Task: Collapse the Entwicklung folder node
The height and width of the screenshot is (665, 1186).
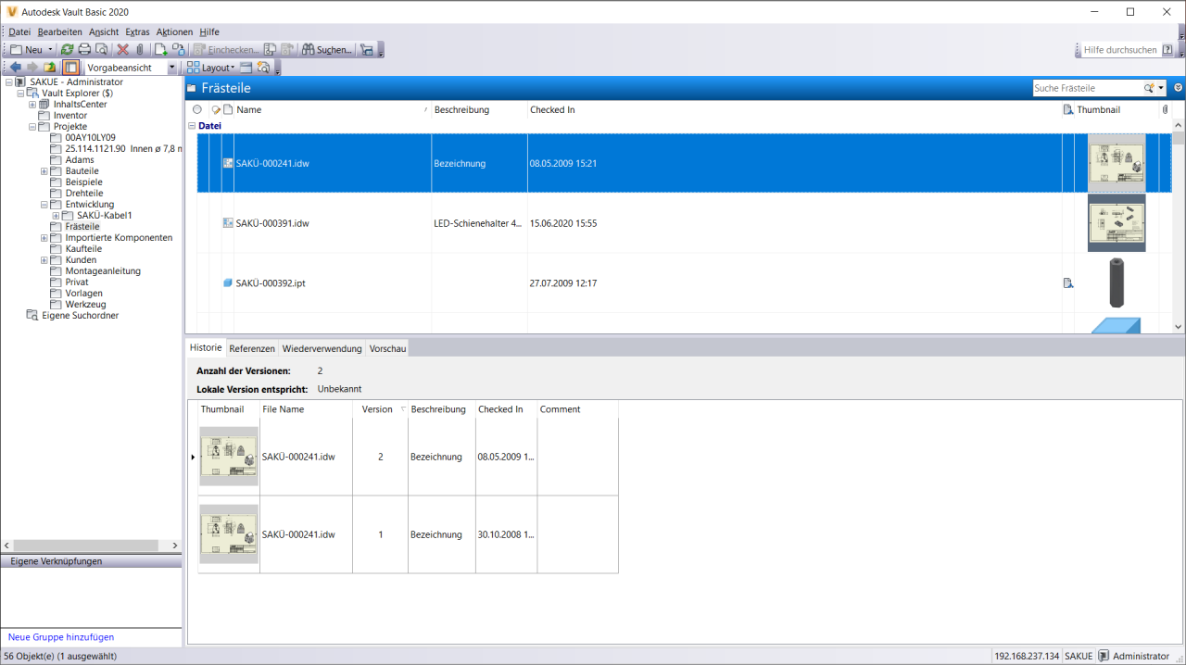Action: tap(44, 205)
